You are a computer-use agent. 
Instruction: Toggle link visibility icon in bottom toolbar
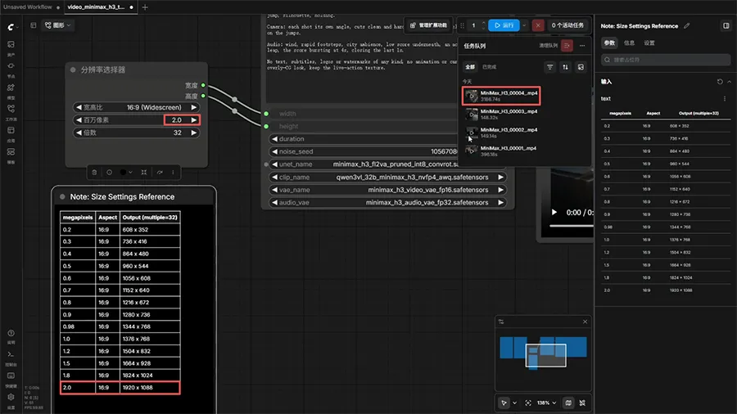click(x=582, y=403)
